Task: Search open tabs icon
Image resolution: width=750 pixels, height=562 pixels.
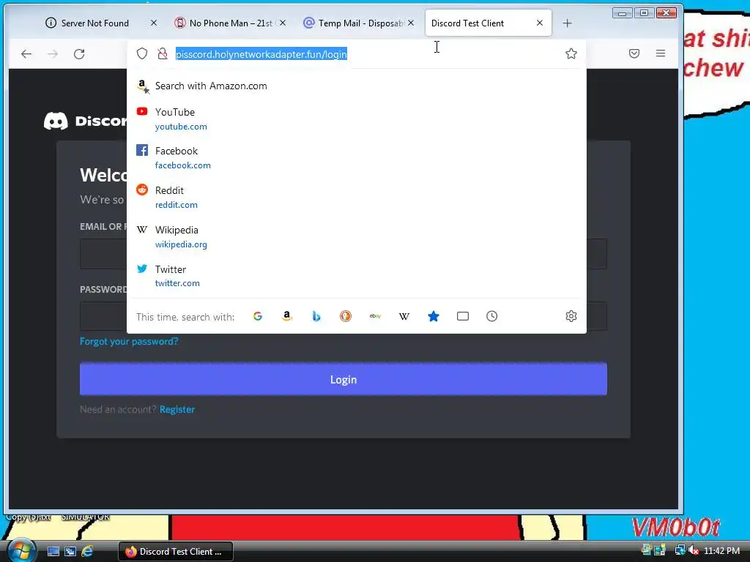Action: [x=463, y=316]
